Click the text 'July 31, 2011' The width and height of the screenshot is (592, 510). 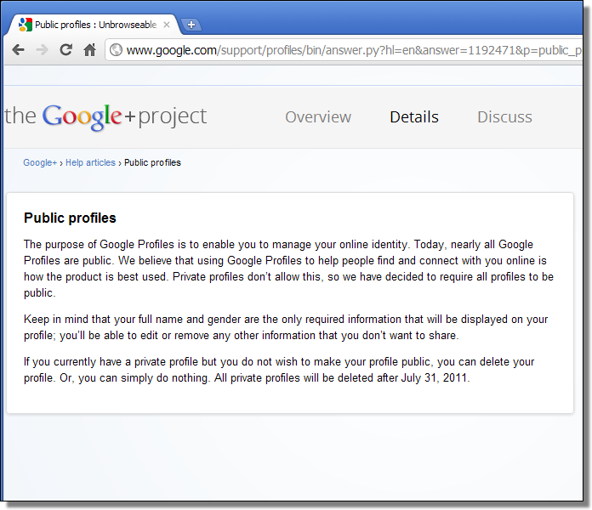pyautogui.click(x=434, y=377)
